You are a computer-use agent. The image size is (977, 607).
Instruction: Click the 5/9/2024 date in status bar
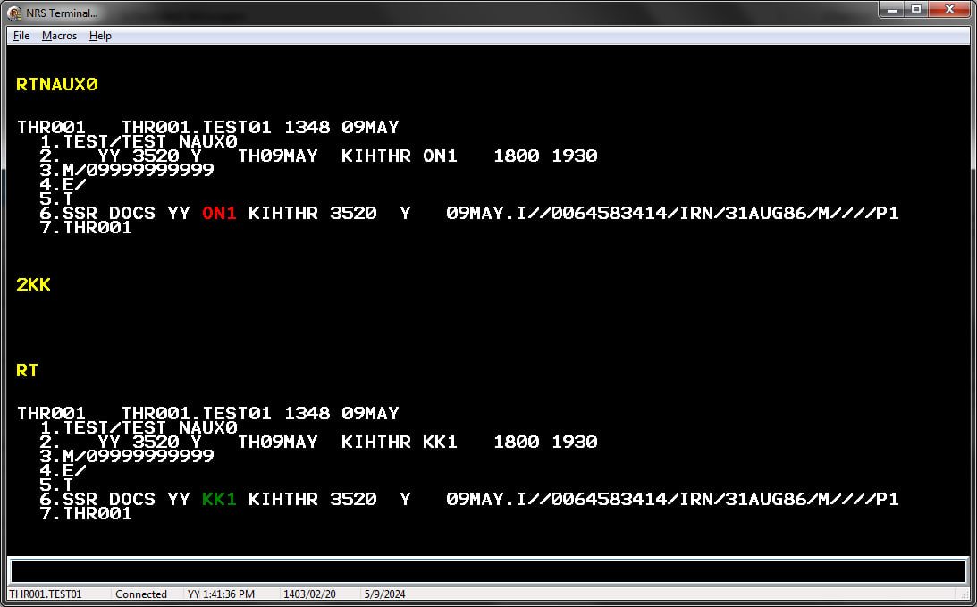pyautogui.click(x=383, y=594)
